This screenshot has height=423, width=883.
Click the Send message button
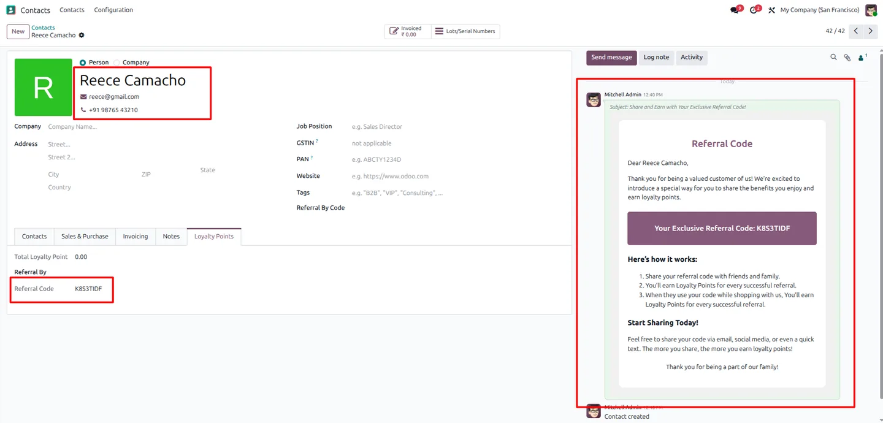pos(611,58)
